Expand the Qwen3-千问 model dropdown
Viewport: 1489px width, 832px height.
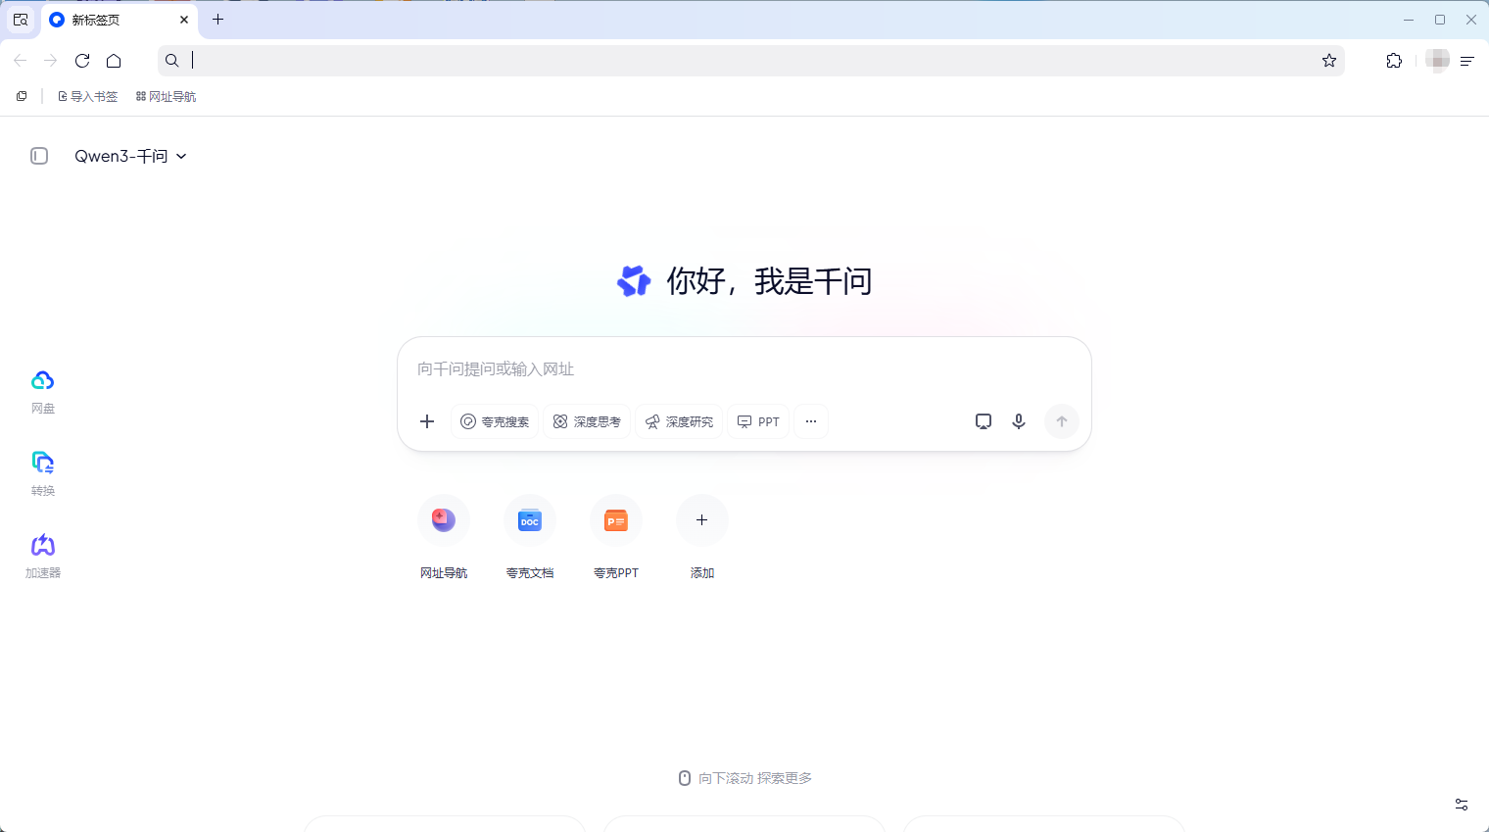(130, 156)
